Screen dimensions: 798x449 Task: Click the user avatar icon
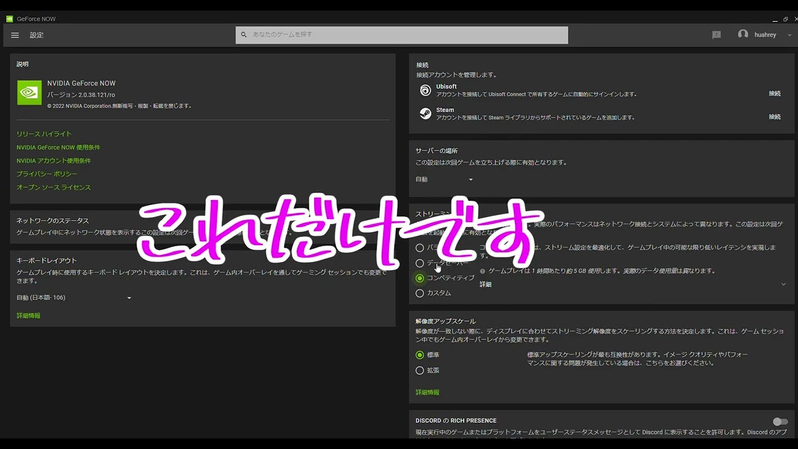743,34
